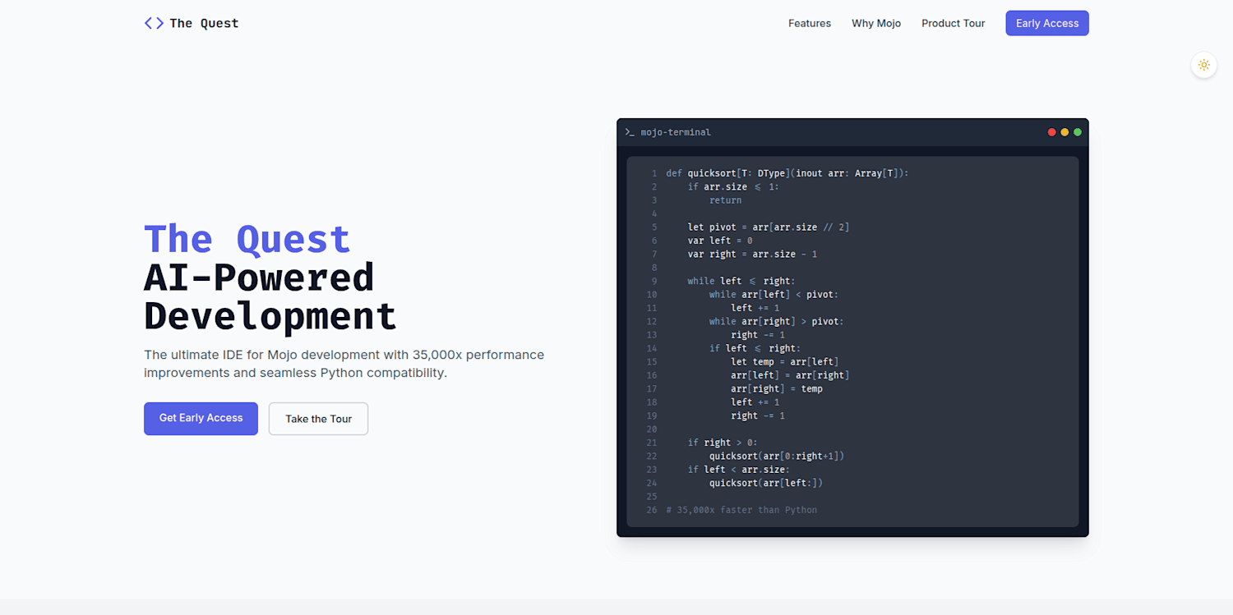
Task: Click line number 26 in the code gutter
Action: point(651,510)
